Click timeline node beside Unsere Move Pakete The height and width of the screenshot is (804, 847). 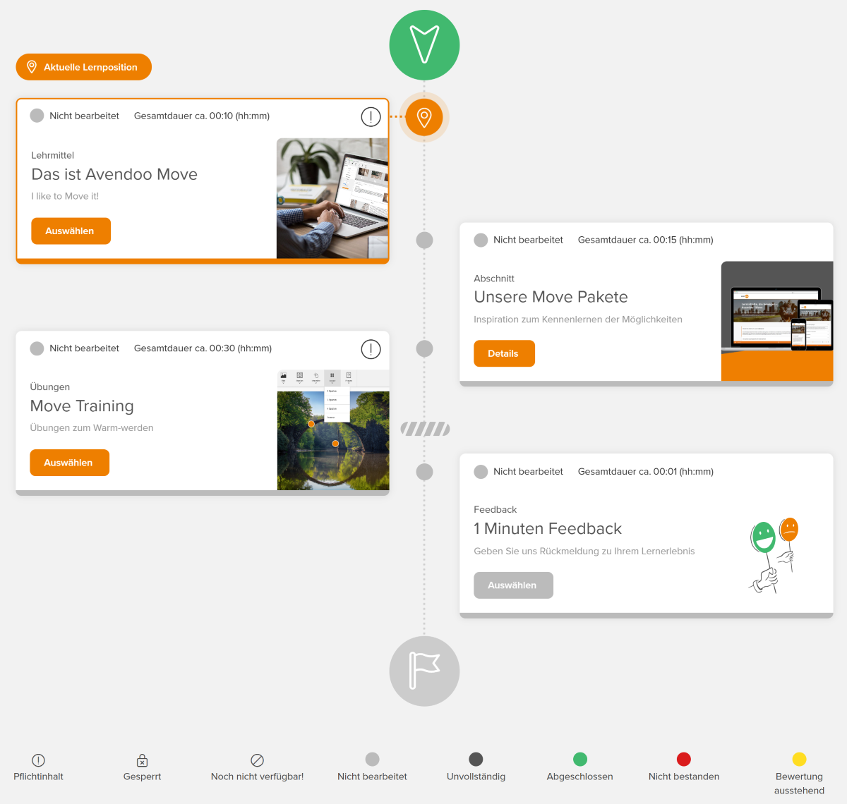point(424,240)
